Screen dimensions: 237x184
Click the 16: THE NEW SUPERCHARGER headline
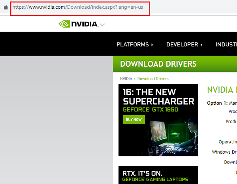[x=158, y=96]
